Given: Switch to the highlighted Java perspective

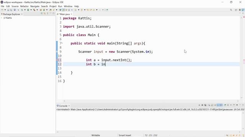Looking at the screenshot, I should [243, 10].
